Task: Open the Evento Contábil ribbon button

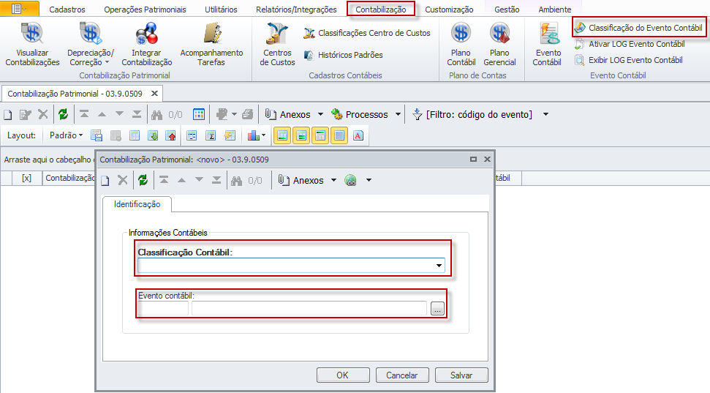Action: click(x=547, y=45)
